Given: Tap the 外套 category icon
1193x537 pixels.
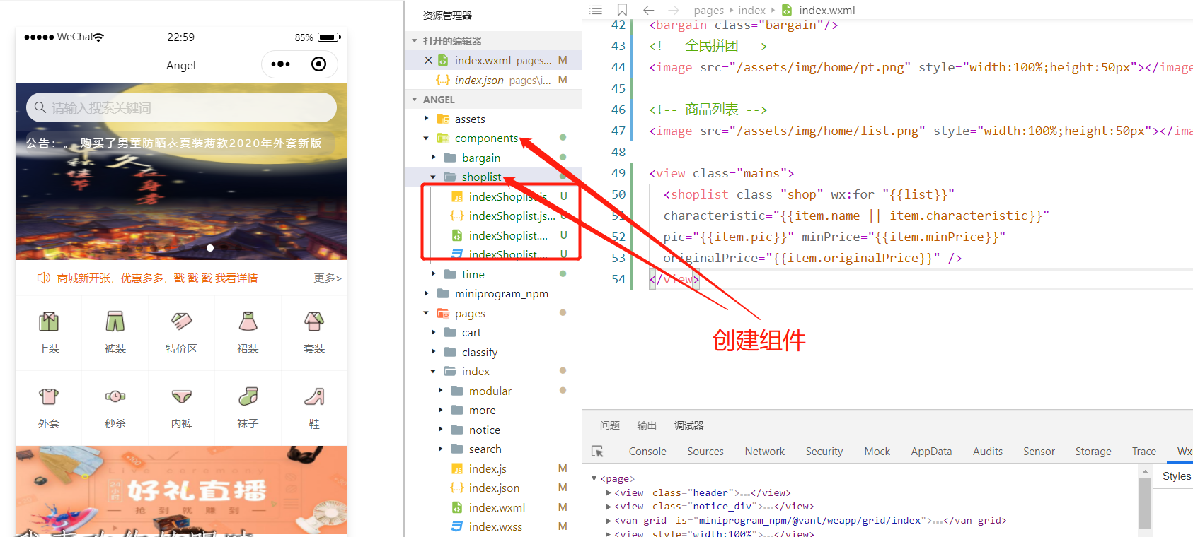Looking at the screenshot, I should 49,396.
